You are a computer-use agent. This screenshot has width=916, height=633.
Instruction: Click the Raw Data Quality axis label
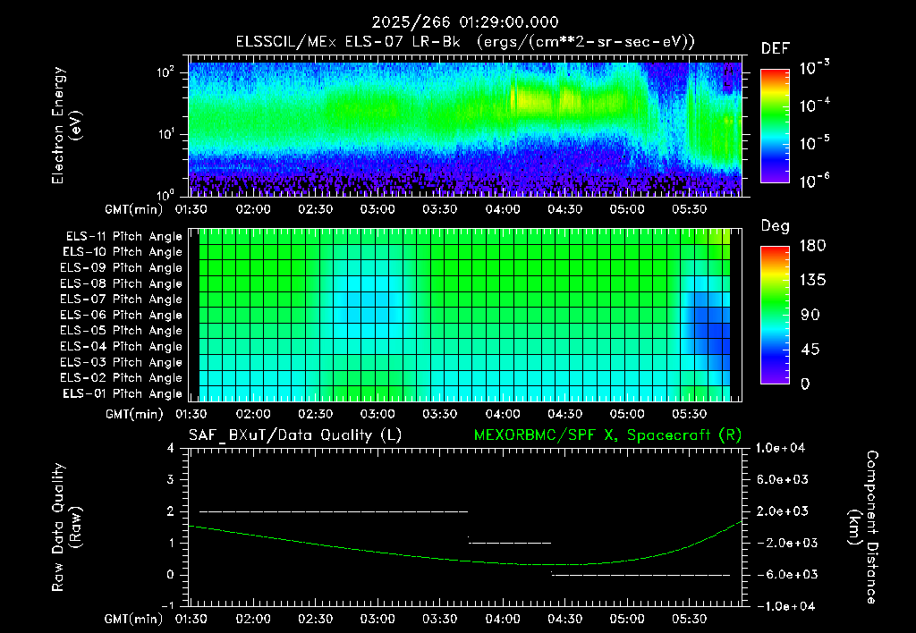pos(66,527)
